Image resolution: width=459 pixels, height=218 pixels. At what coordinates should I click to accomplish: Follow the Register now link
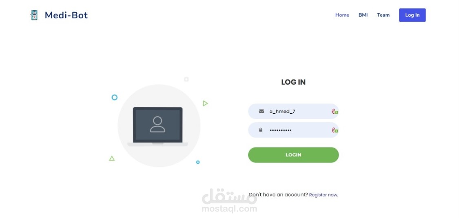[323, 195]
